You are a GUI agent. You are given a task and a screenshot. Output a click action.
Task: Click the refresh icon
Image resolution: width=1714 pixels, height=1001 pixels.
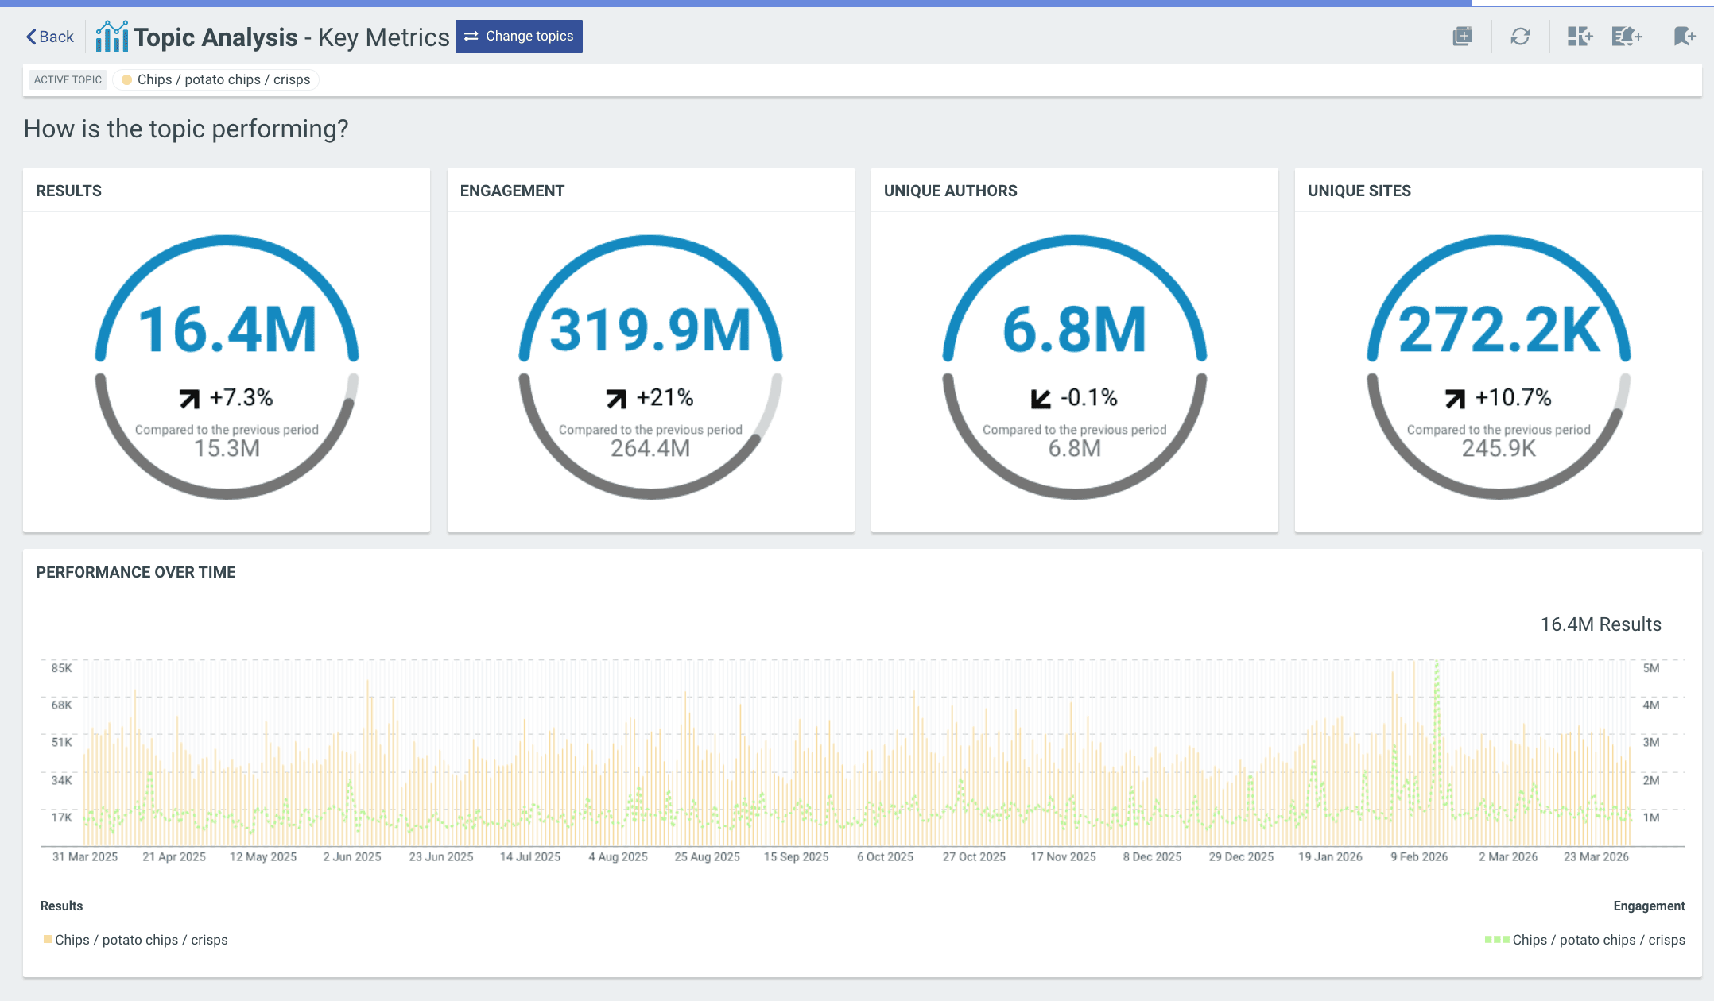point(1520,37)
